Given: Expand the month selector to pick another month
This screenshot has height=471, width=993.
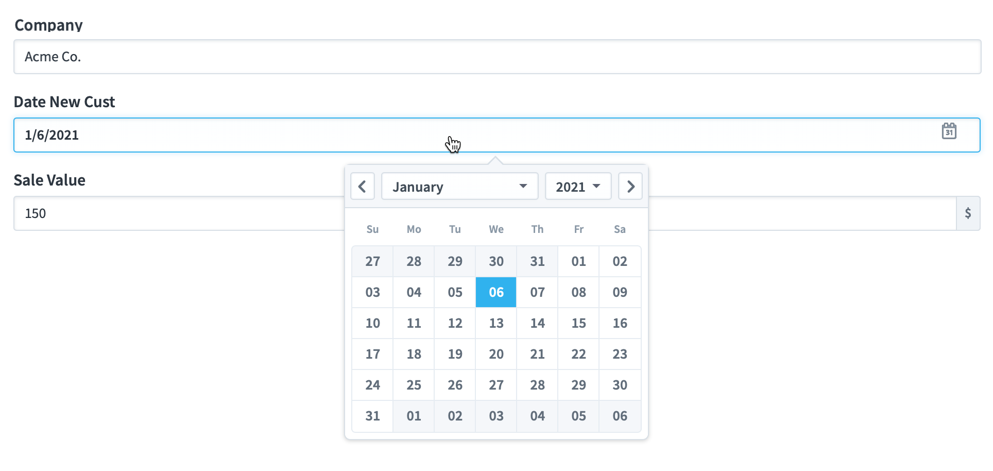Looking at the screenshot, I should click(x=460, y=186).
